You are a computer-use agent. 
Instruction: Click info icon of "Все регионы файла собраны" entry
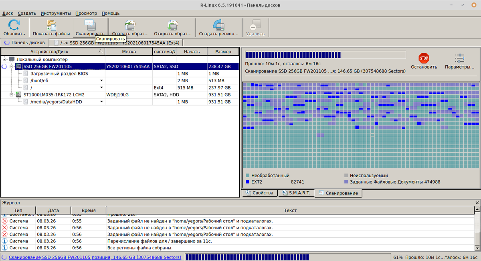click(5, 248)
